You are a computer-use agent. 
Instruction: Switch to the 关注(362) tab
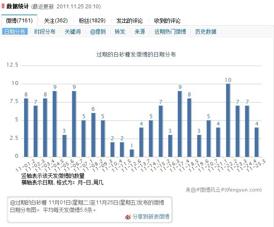pyautogui.click(x=56, y=21)
